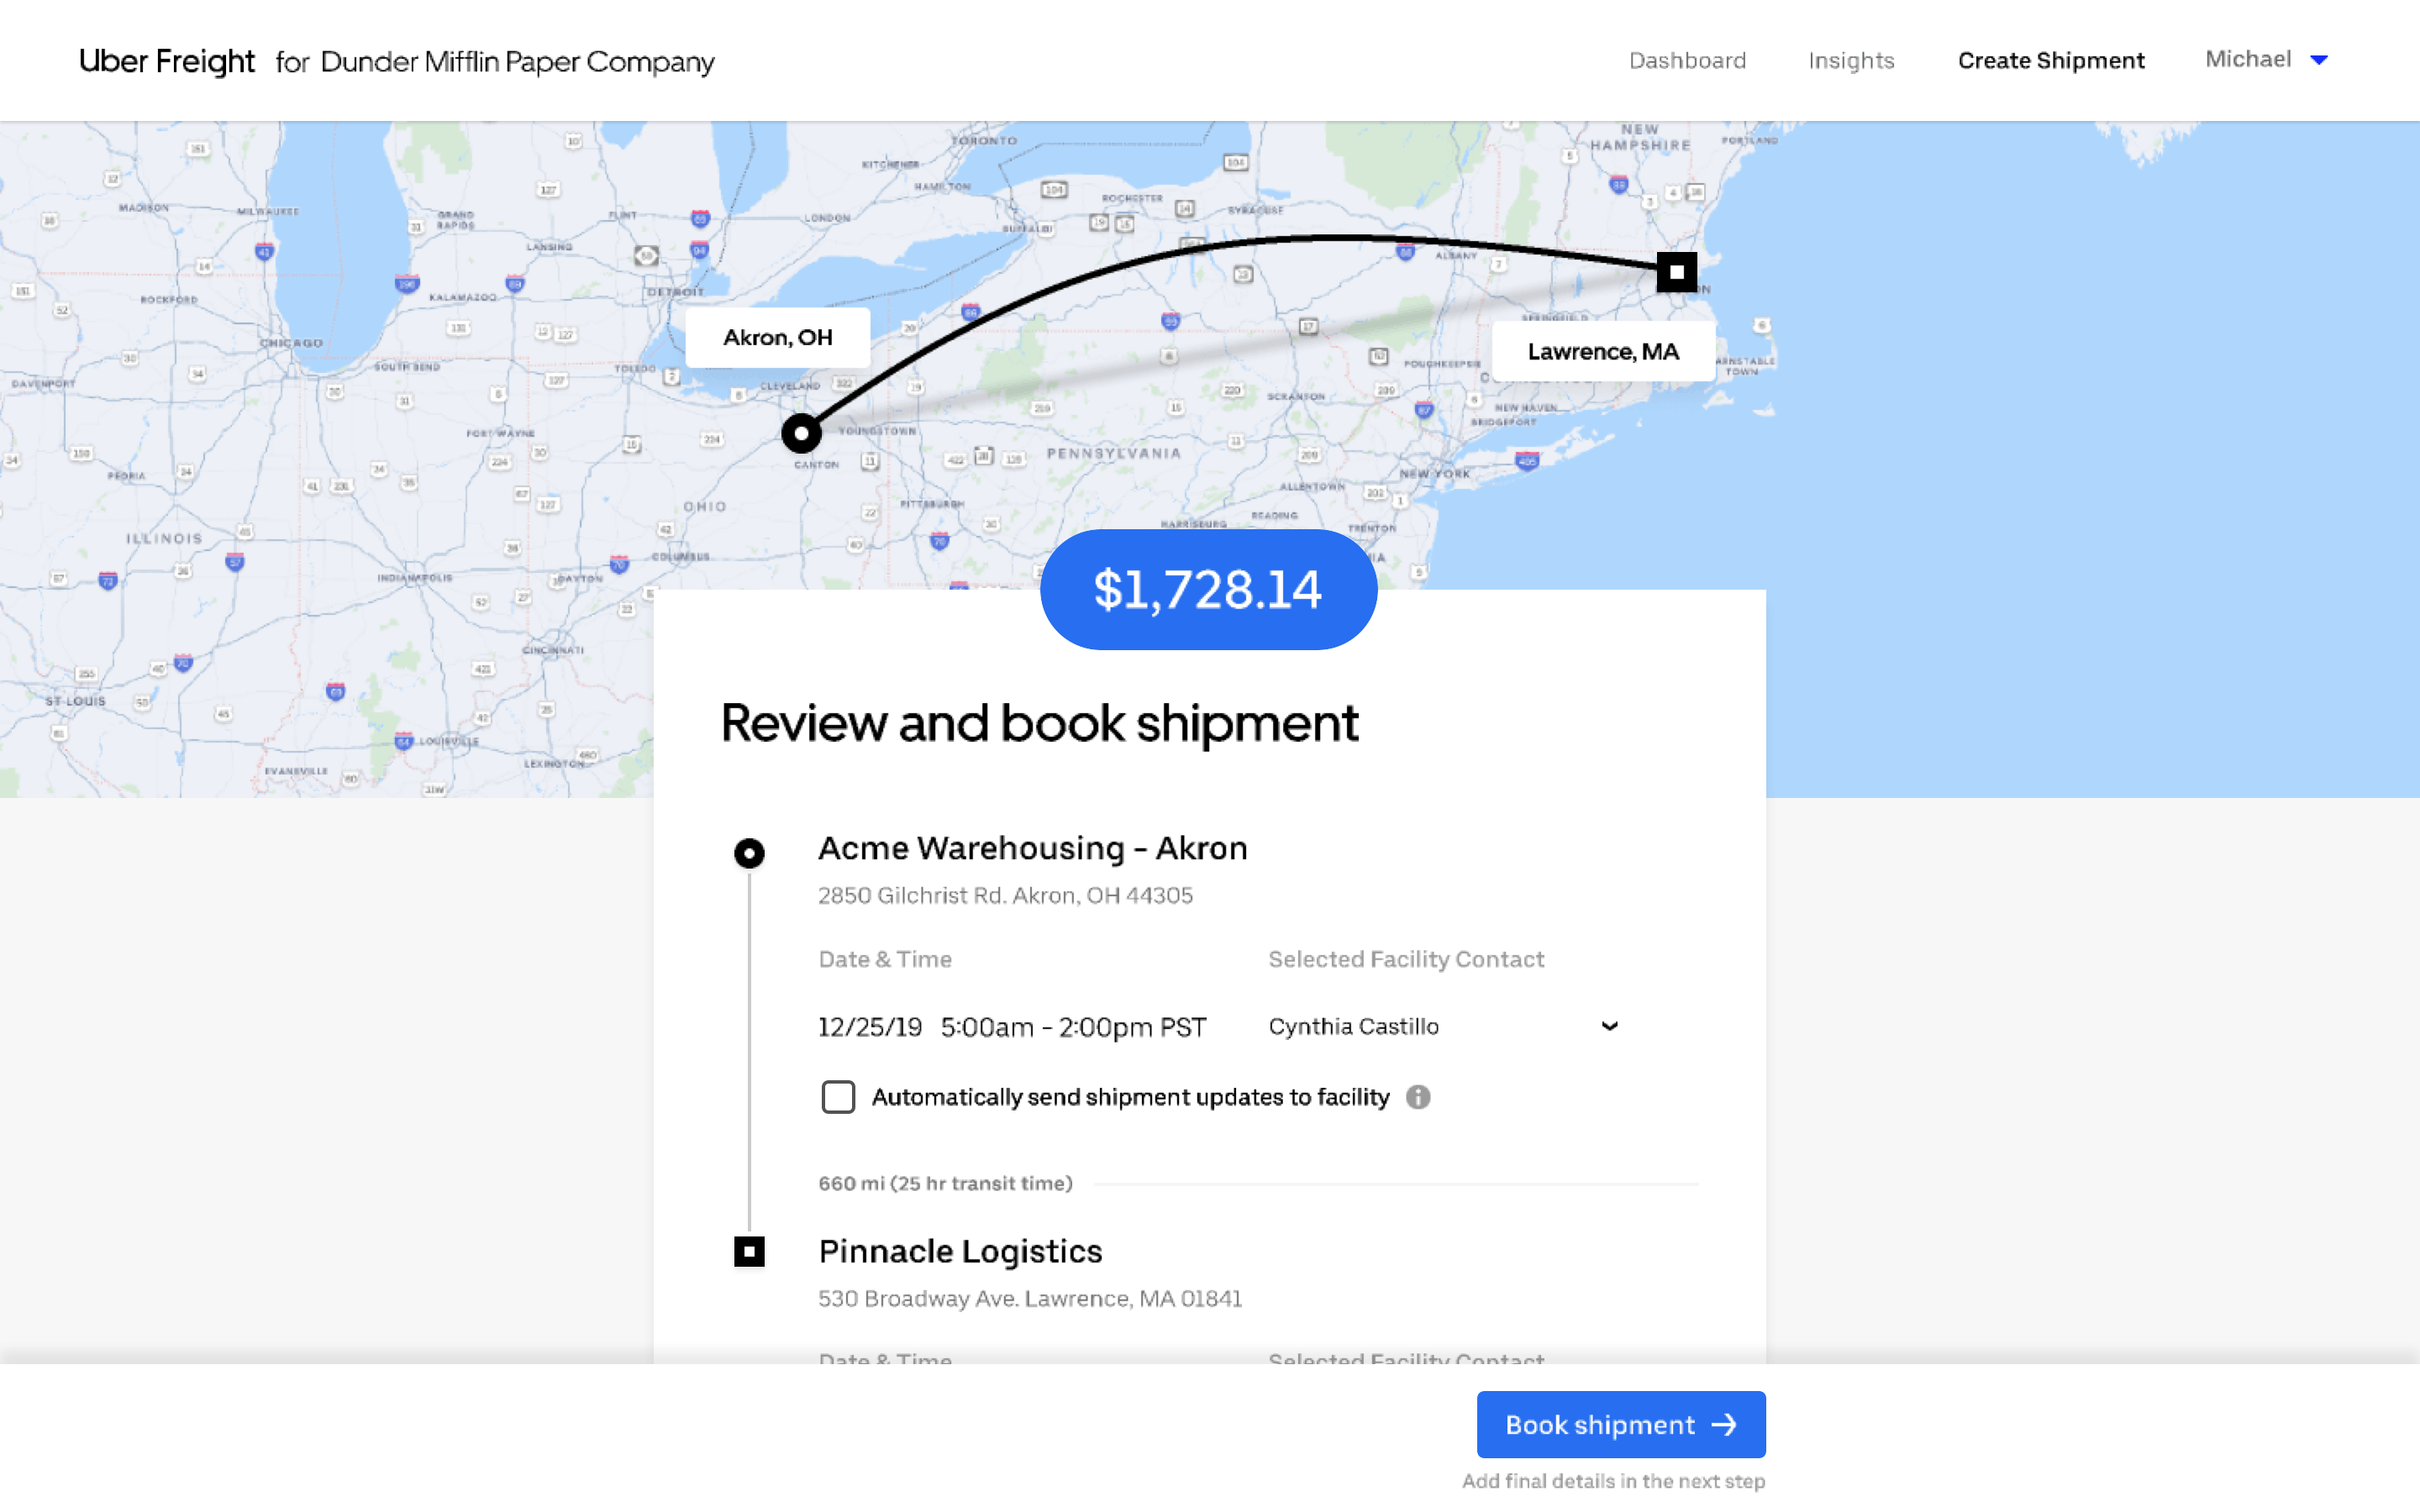The height and width of the screenshot is (1512, 2420).
Task: Click the circular origin marker on the map
Action: 801,433
